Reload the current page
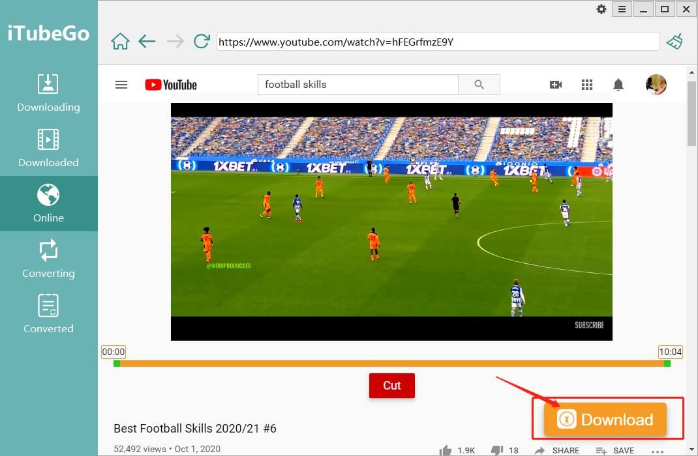The height and width of the screenshot is (456, 698). 202,41
